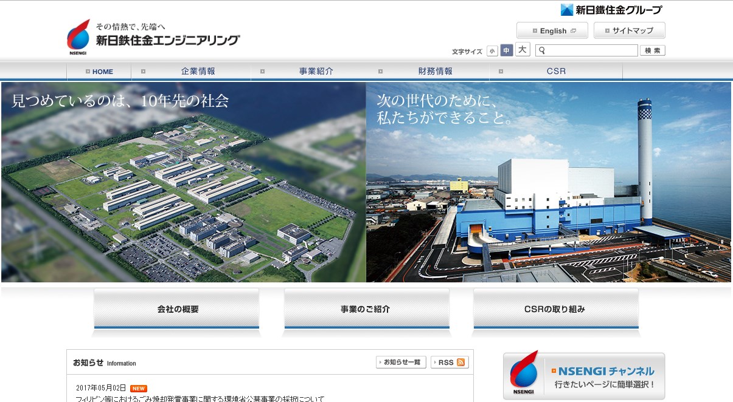Click the 2017年05月02日 news date
The width and height of the screenshot is (733, 402).
click(x=101, y=388)
